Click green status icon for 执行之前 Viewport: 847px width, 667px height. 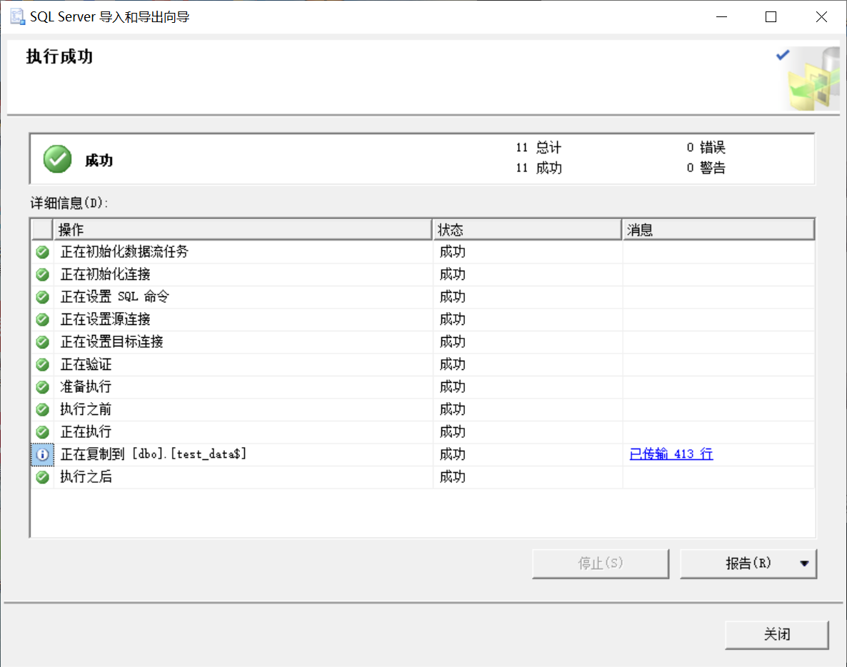coord(43,410)
